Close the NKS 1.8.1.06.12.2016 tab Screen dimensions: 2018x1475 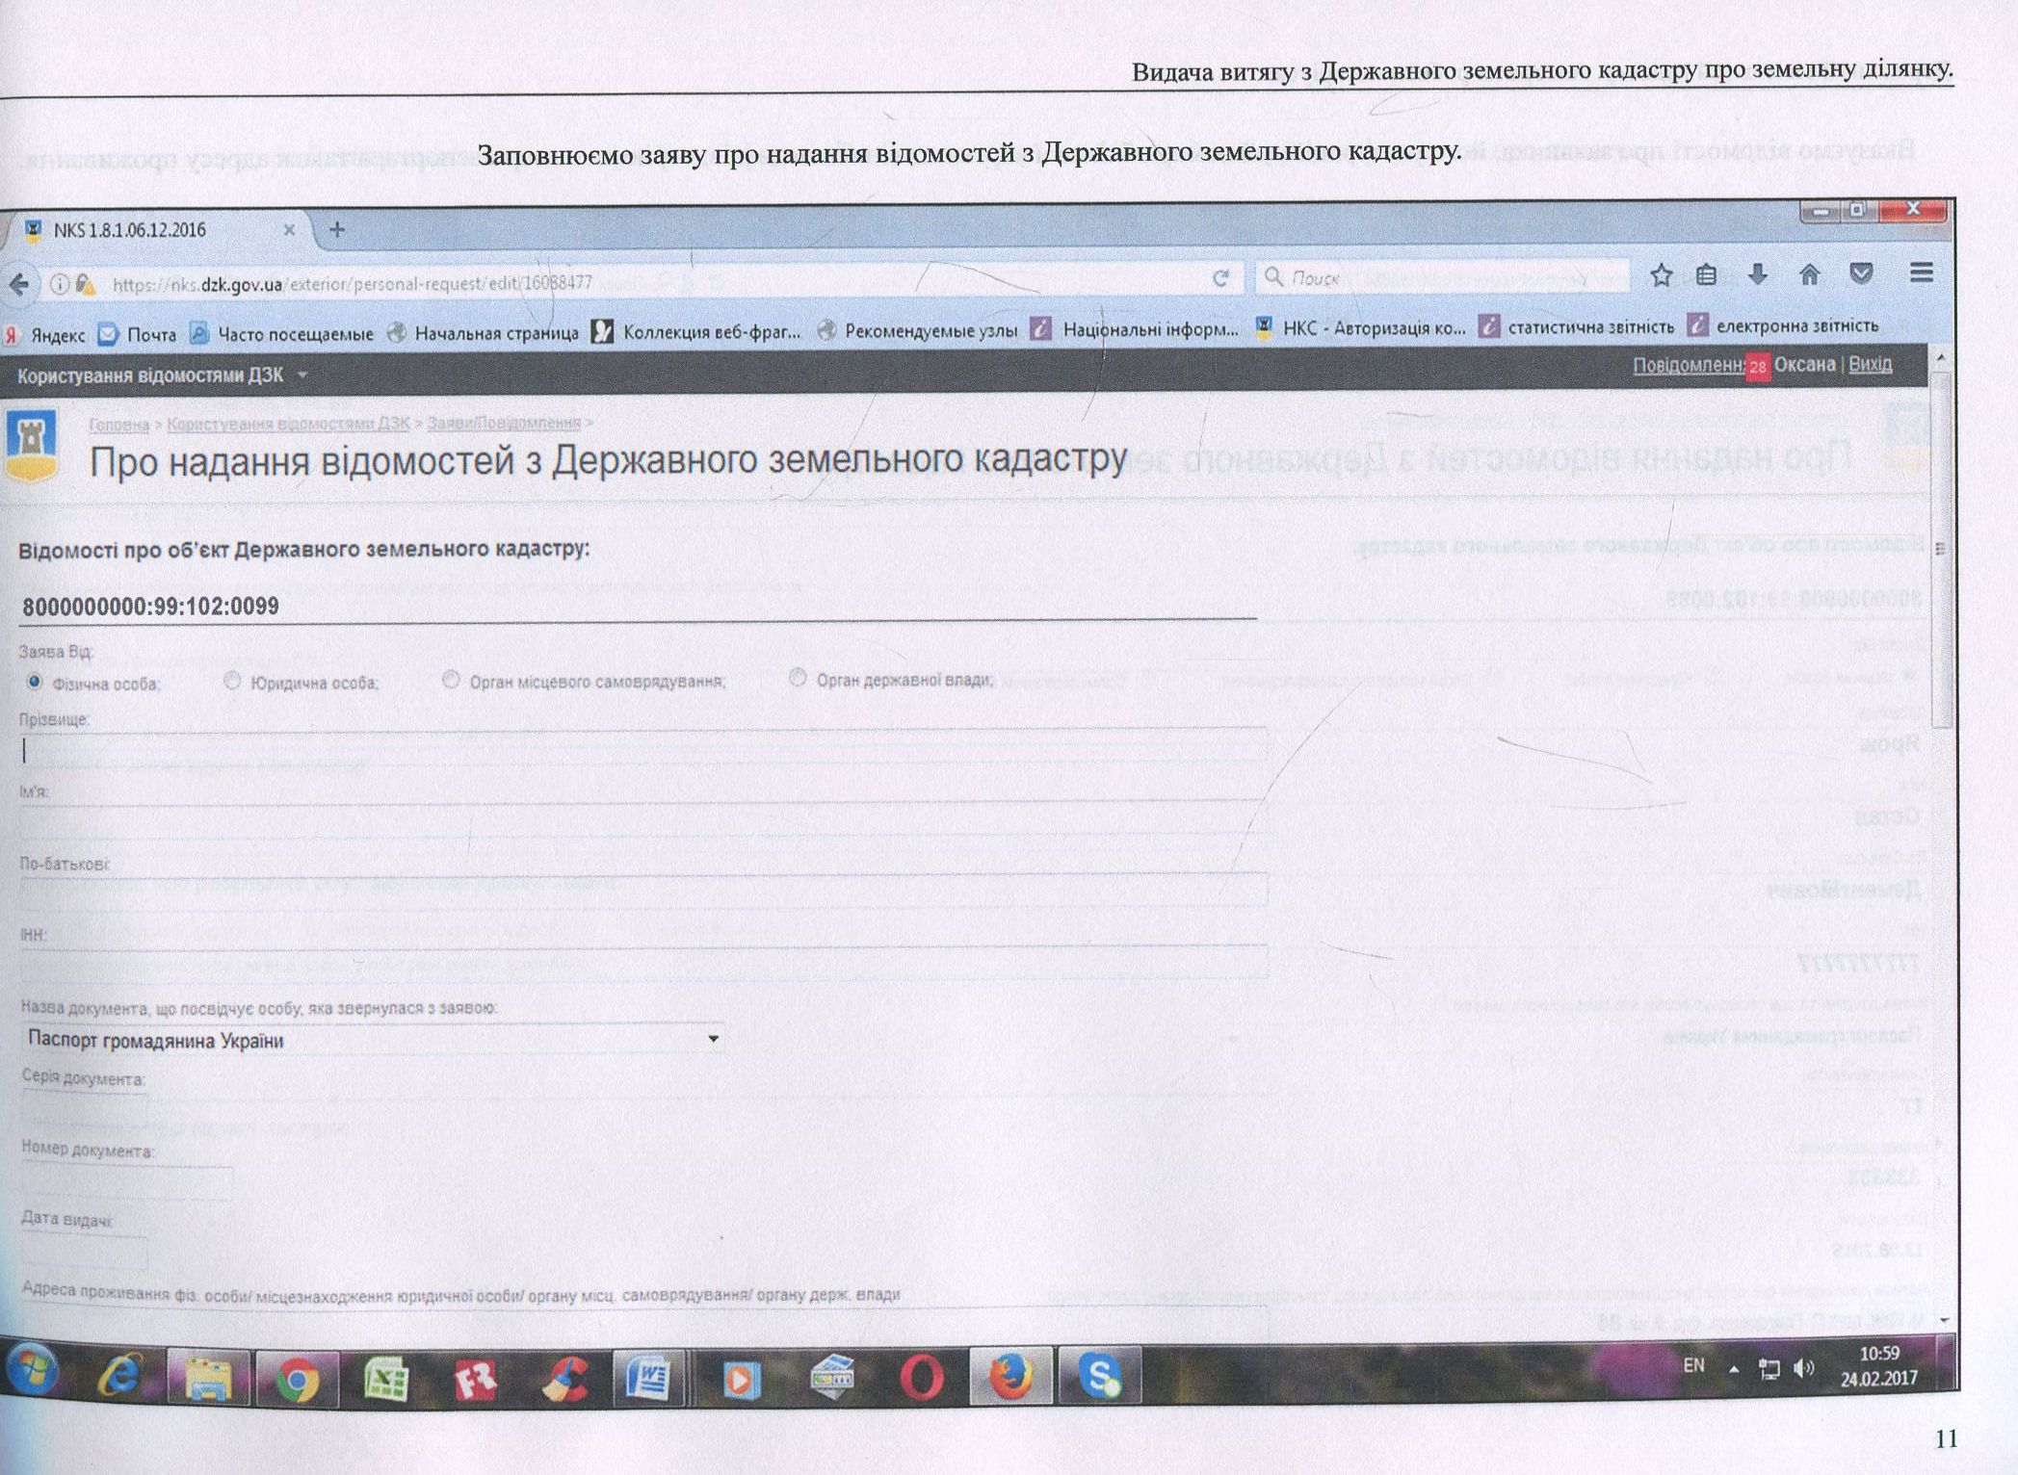click(289, 230)
